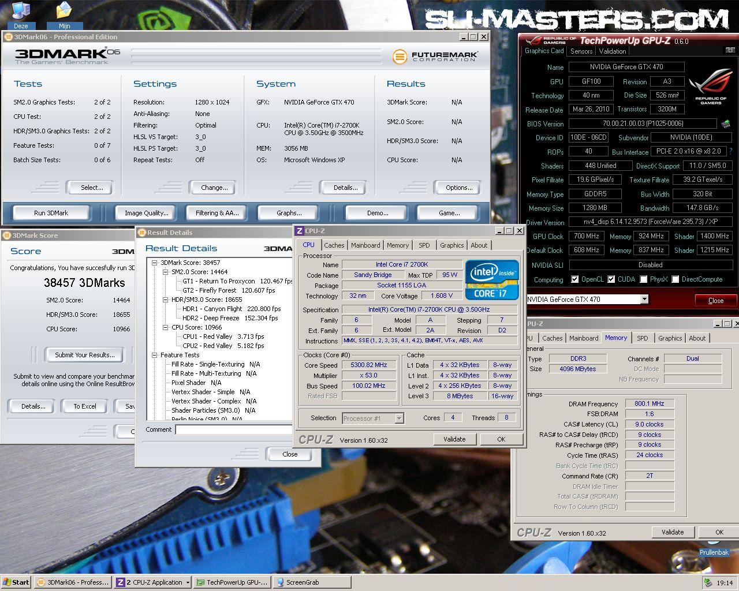Click Close in the Result Details window
739x591 pixels.
pyautogui.click(x=290, y=454)
